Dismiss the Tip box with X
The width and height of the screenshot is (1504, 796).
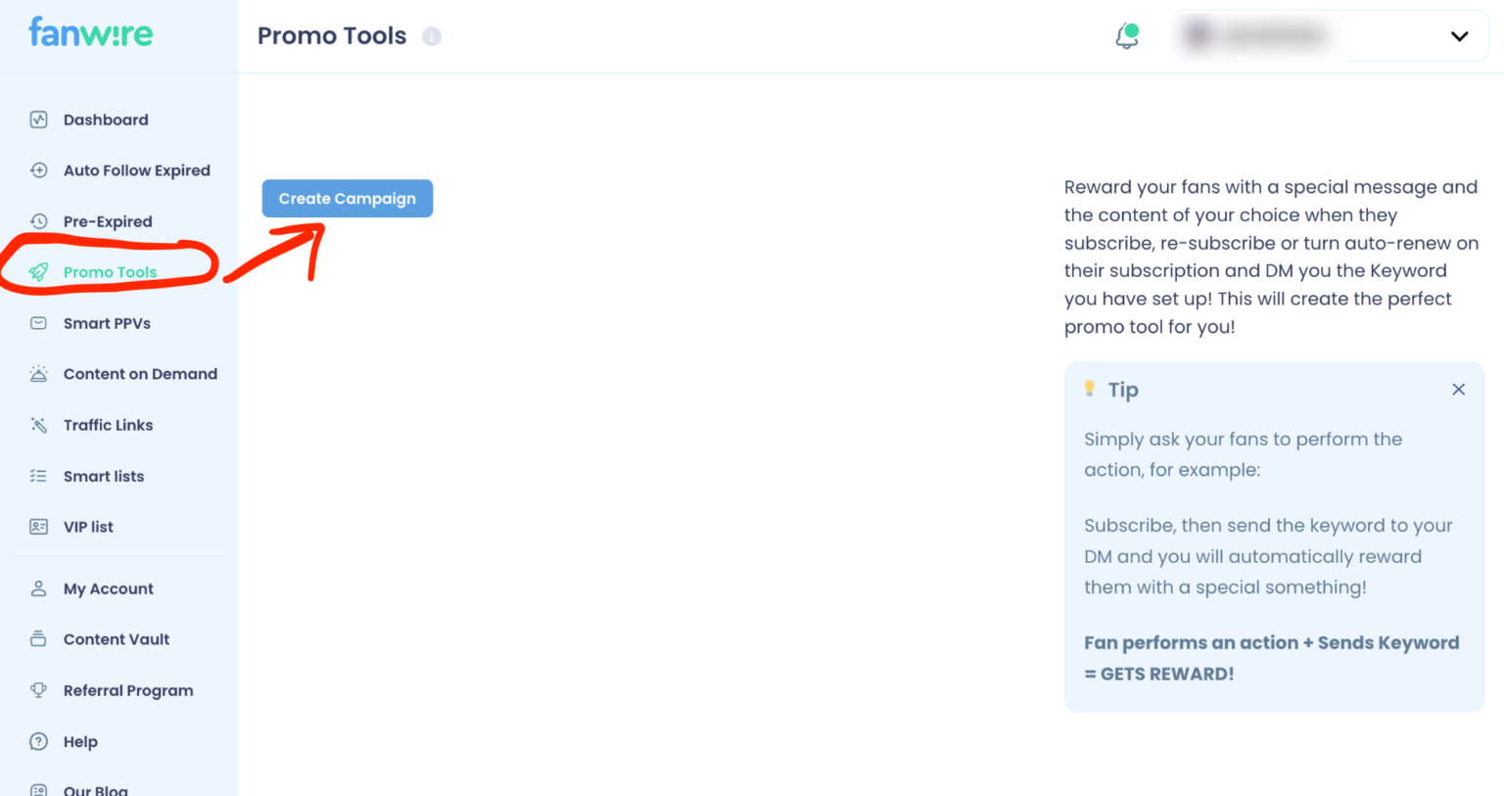coord(1458,390)
